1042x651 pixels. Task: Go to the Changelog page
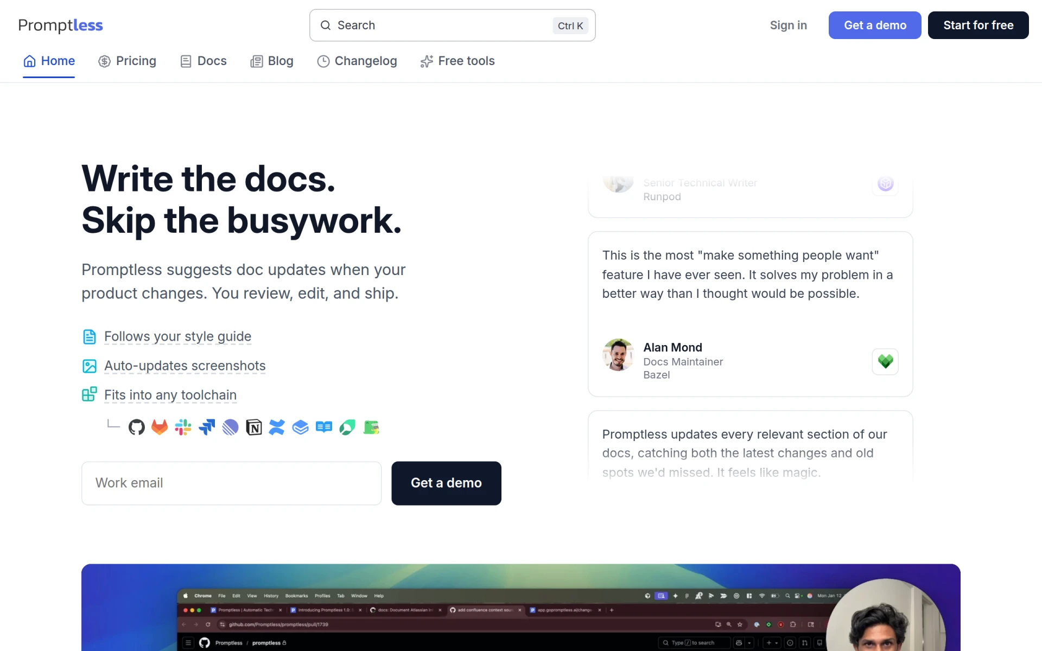pyautogui.click(x=357, y=61)
